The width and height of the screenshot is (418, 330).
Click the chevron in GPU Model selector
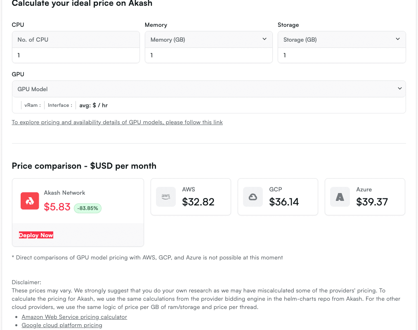click(399, 89)
